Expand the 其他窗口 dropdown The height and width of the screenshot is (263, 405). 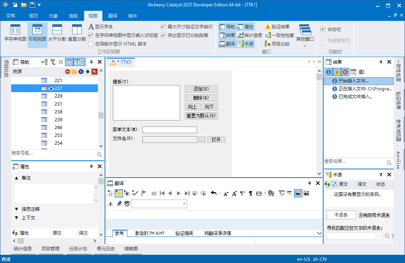click(x=305, y=36)
